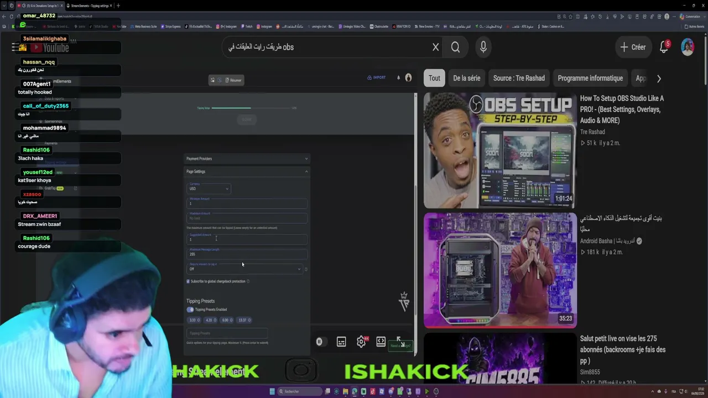Click the YouTube search text box
Screen dimensions: 708x398
click(x=326, y=47)
